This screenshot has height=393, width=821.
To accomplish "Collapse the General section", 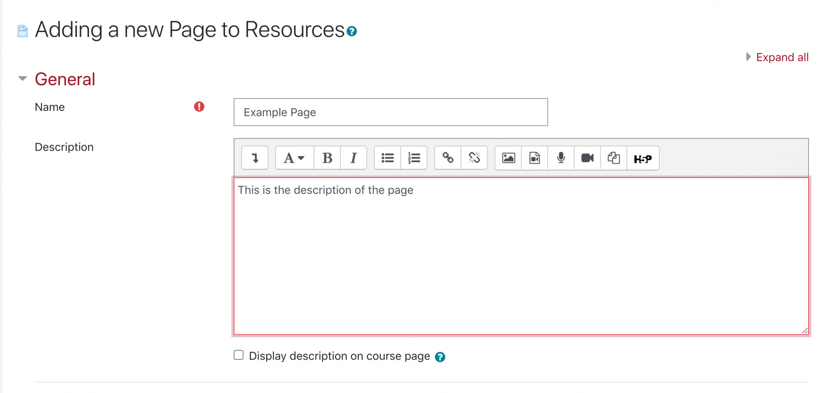I will pyautogui.click(x=23, y=78).
